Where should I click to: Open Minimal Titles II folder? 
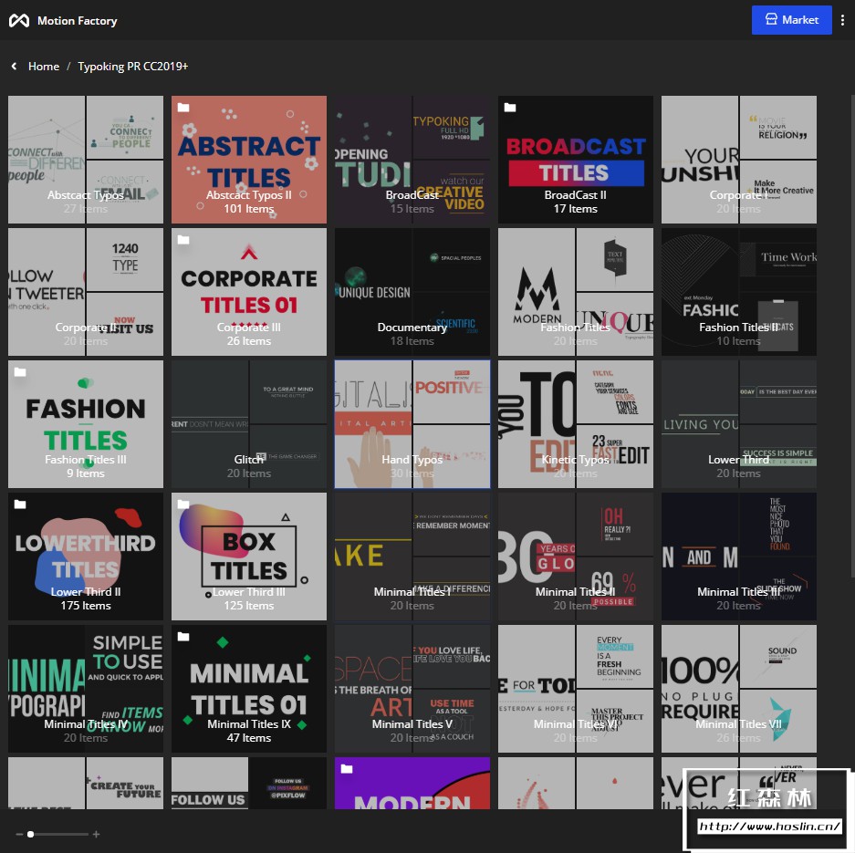(x=576, y=557)
